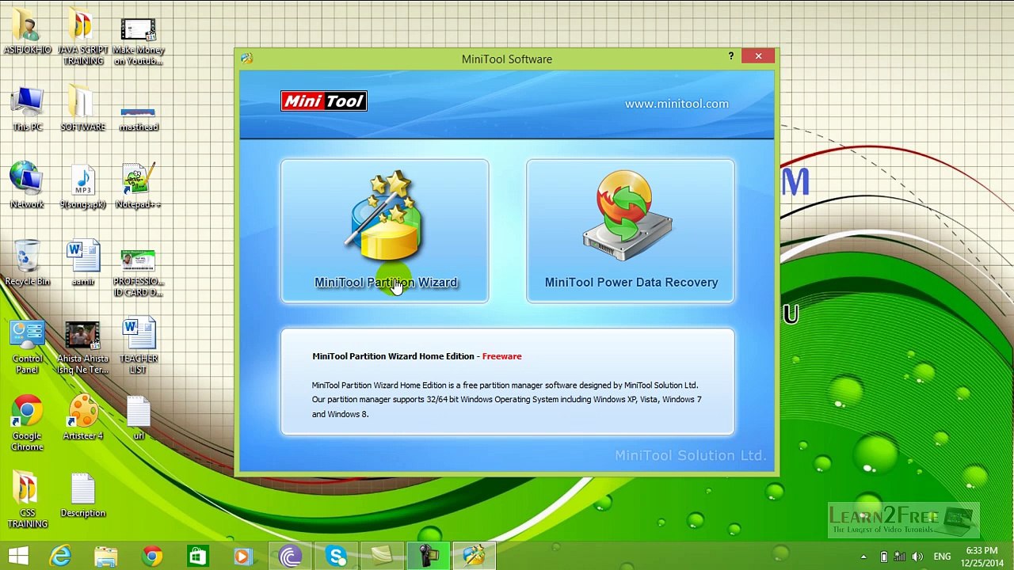
Task: Select the Google Chrome desktop shortcut
Action: [x=27, y=424]
